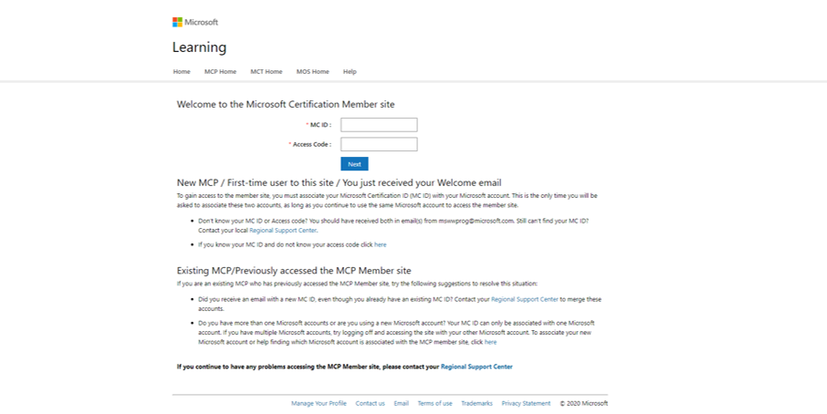
Task: Open Privacy Statement footer link
Action: [x=526, y=403]
